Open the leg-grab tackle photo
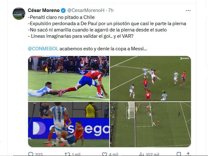This screenshot has width=208, height=156. (x=68, y=79)
